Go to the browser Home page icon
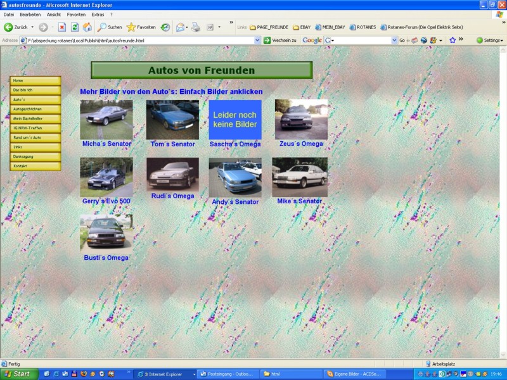Viewport: 507px width, 380px height. [87, 27]
